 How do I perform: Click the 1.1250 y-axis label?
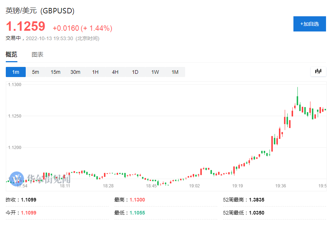[15, 116]
